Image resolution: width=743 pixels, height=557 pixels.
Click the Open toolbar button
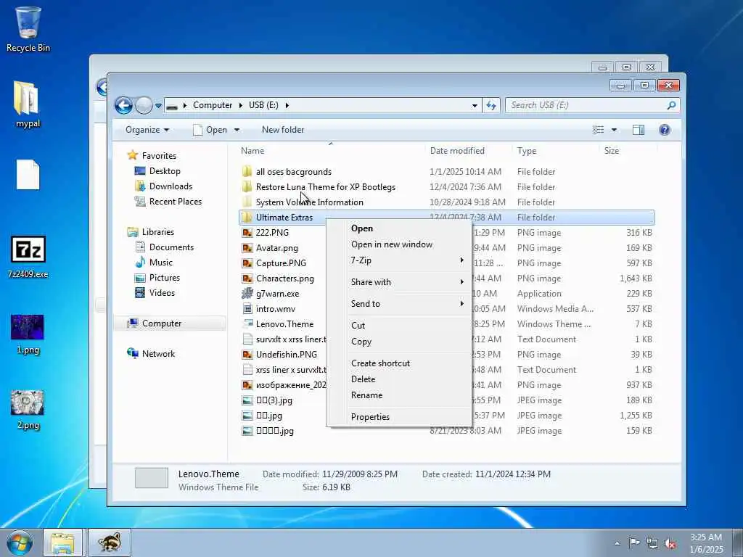(210, 130)
